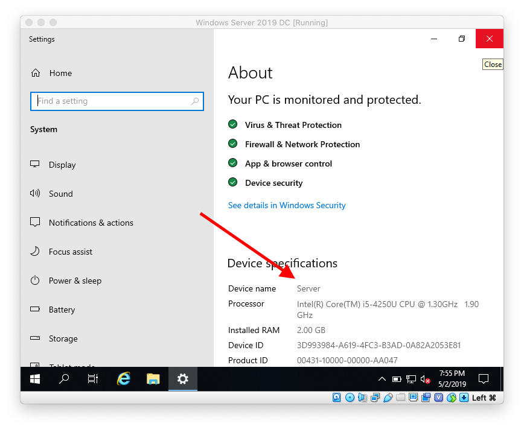This screenshot has width=524, height=429.
Task: Click the Installed RAM value 2.00 GB
Action: (x=311, y=330)
